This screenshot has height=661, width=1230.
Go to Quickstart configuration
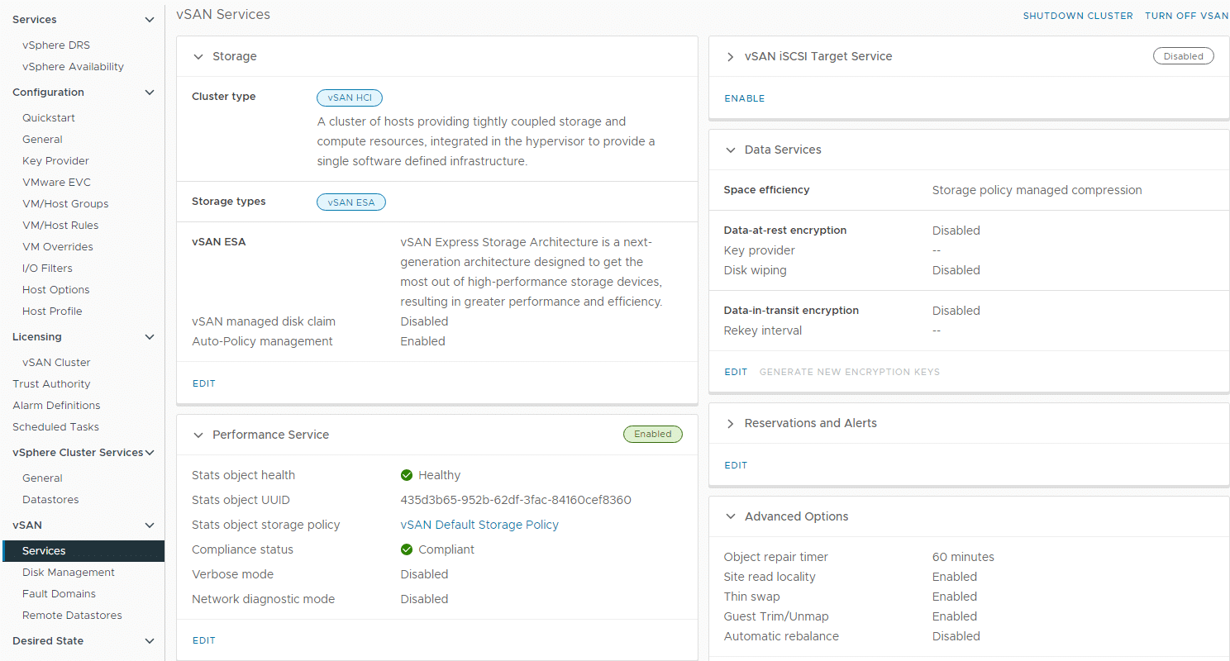(49, 118)
